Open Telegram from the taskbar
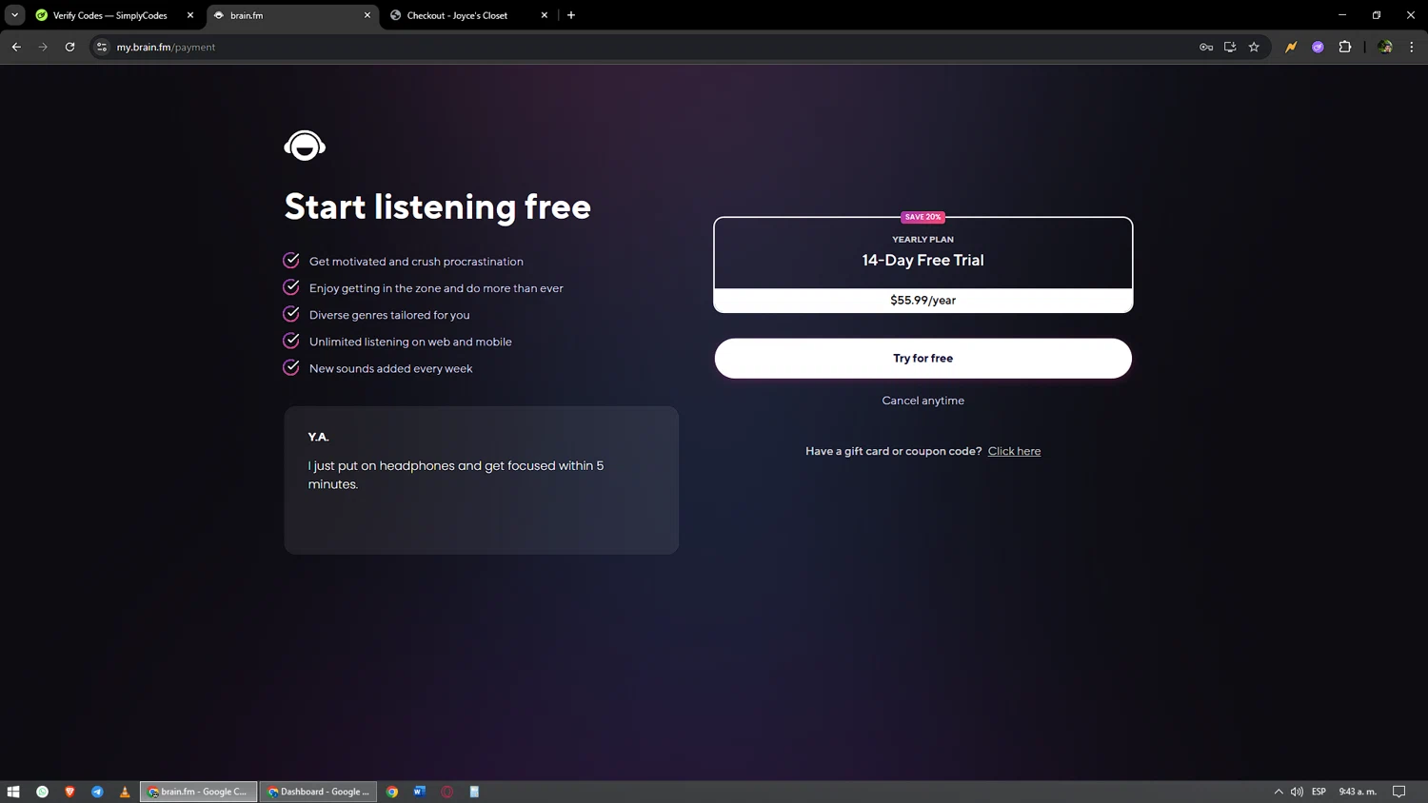1428x803 pixels. click(x=97, y=792)
